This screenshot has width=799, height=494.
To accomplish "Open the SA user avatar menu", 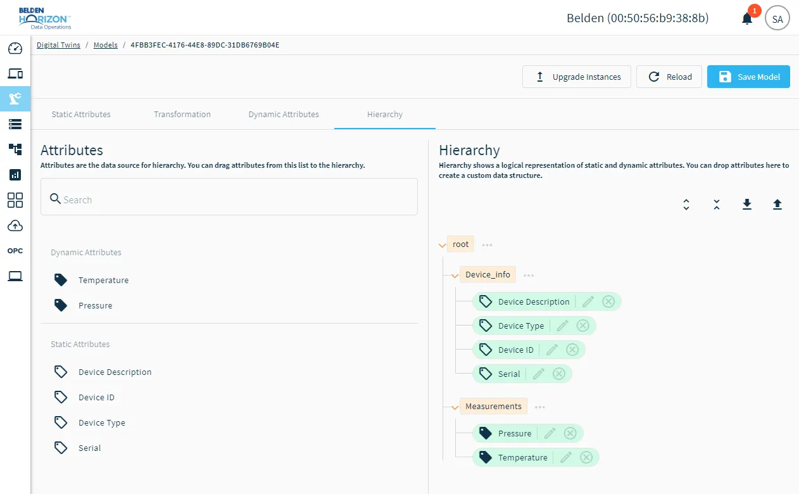I will 777,19.
